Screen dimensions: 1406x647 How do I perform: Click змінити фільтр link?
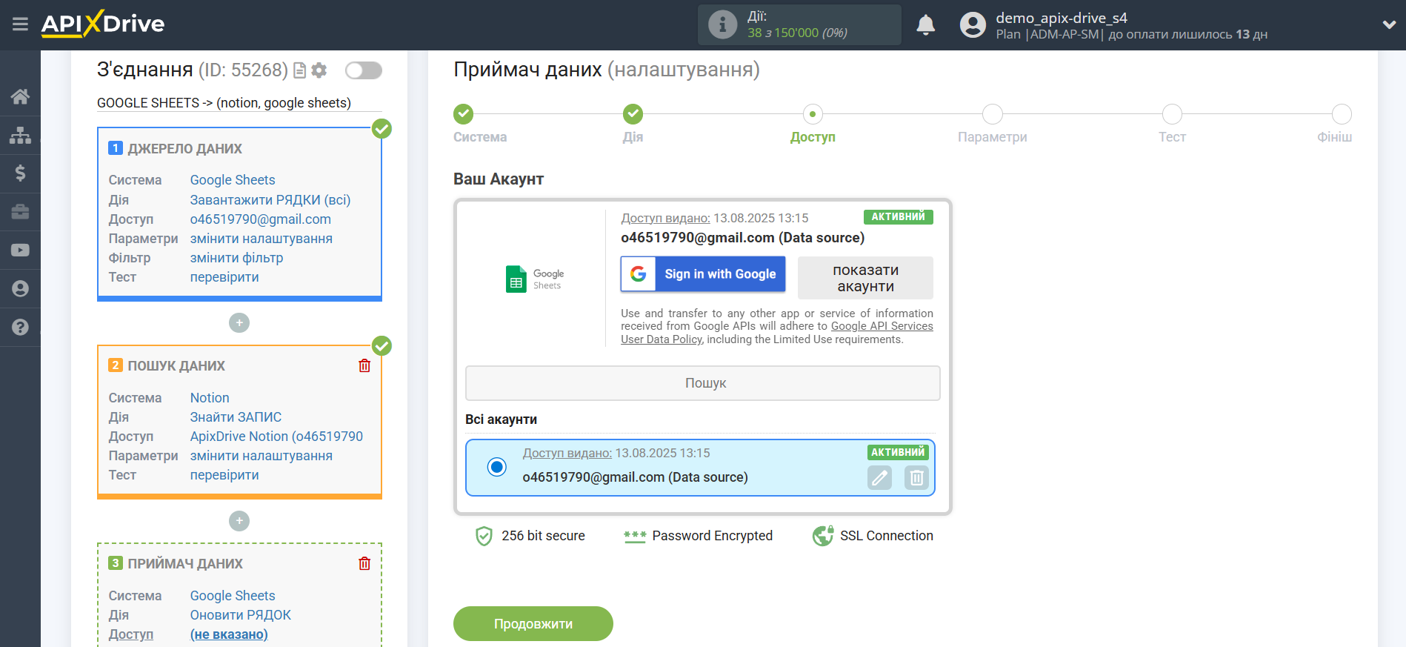click(x=237, y=258)
